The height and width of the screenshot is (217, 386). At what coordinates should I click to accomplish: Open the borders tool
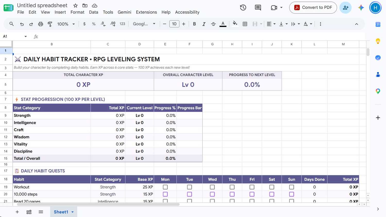point(245,24)
